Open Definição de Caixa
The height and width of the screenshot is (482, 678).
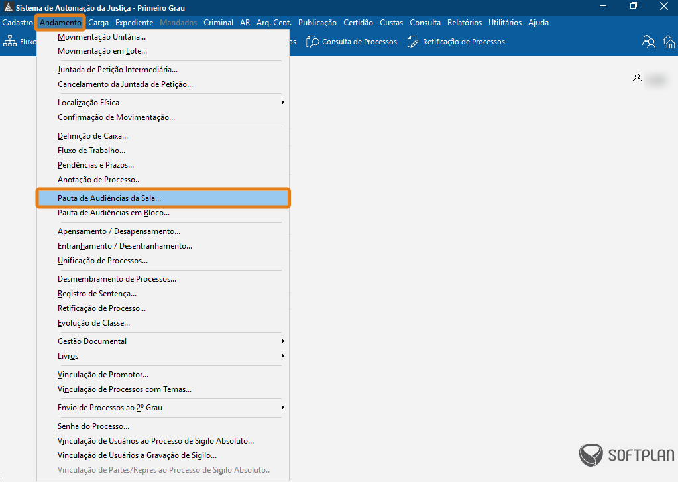163,136
